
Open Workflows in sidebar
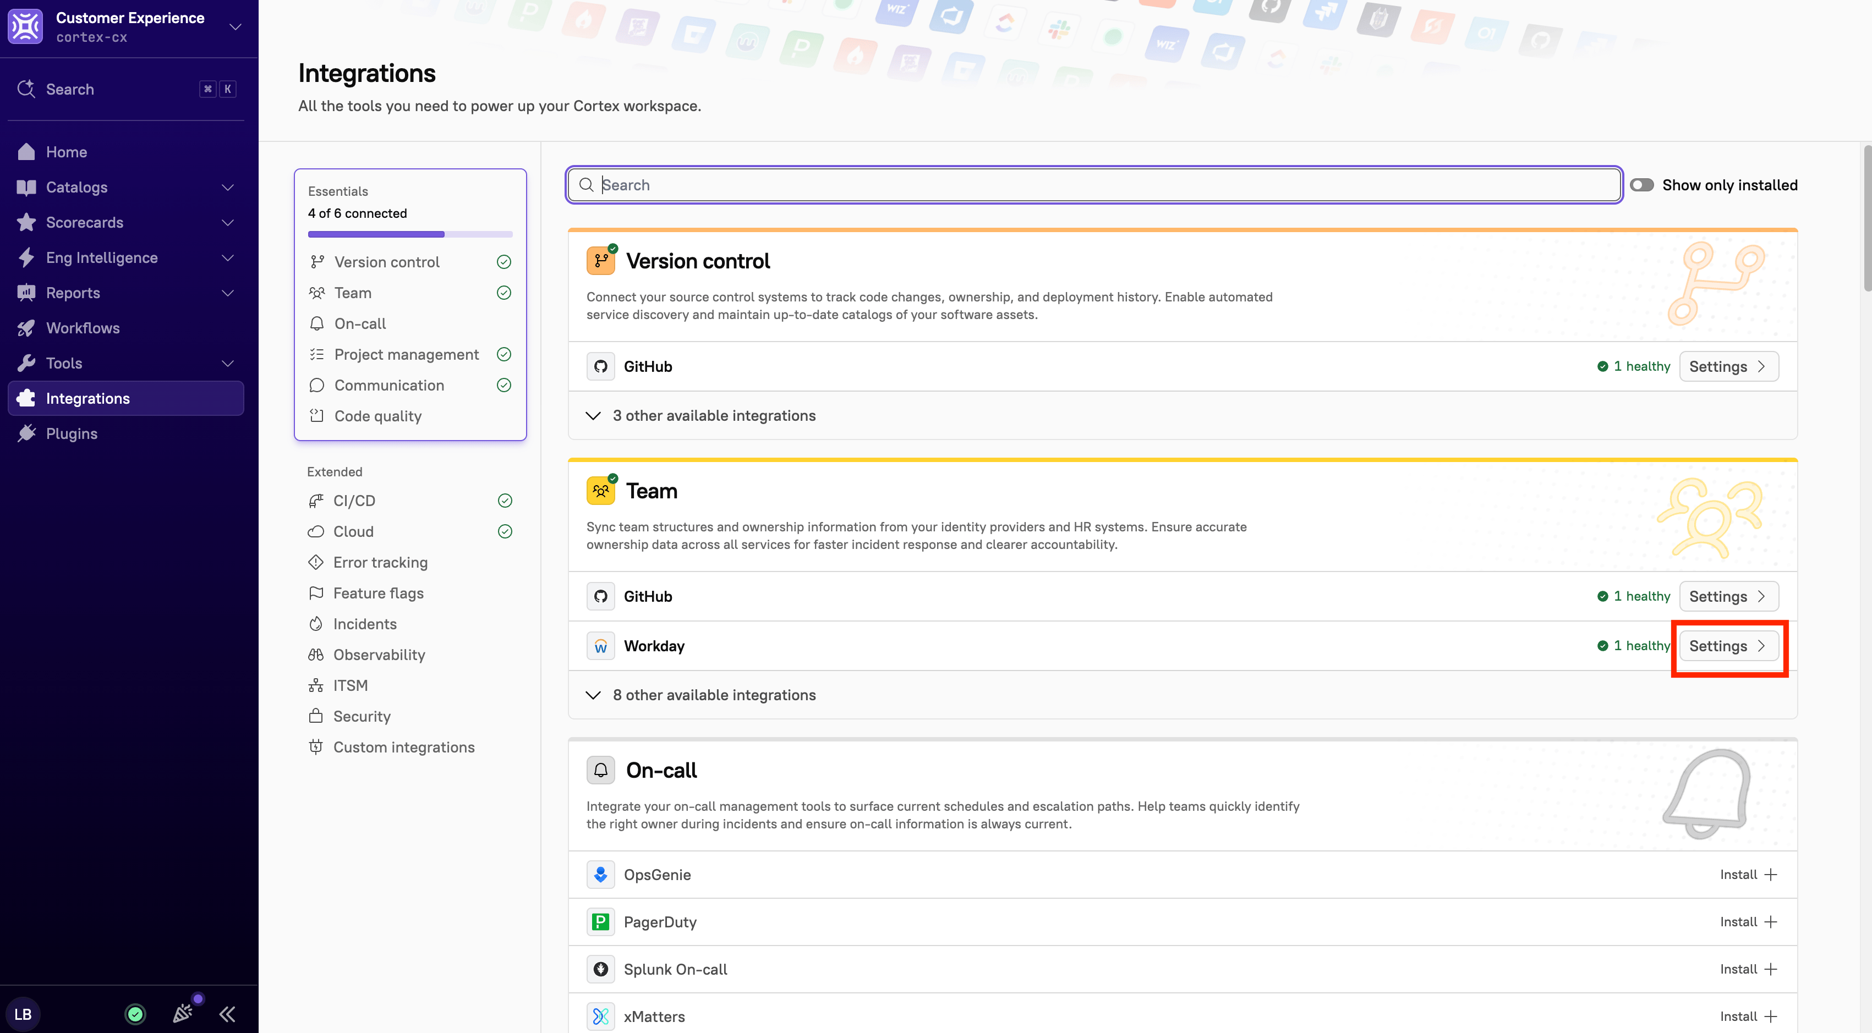(125, 328)
